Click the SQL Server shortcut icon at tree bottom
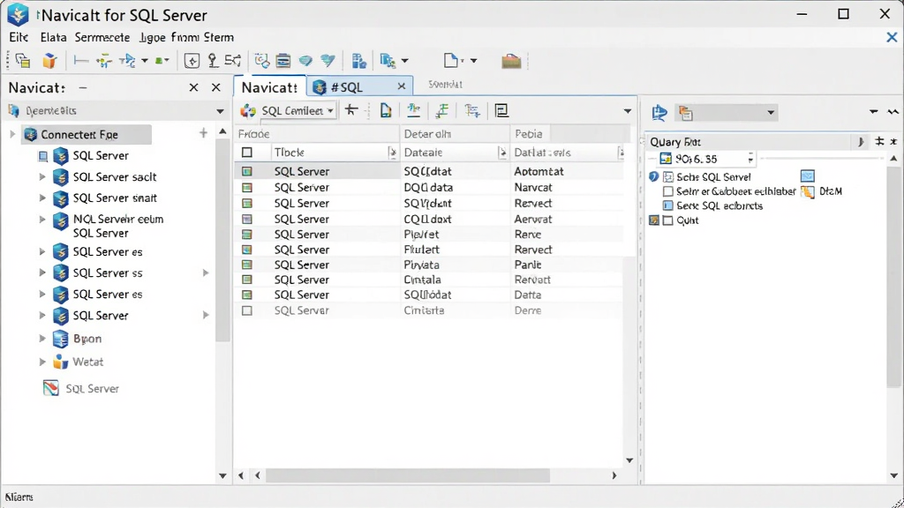The image size is (904, 508). 50,388
